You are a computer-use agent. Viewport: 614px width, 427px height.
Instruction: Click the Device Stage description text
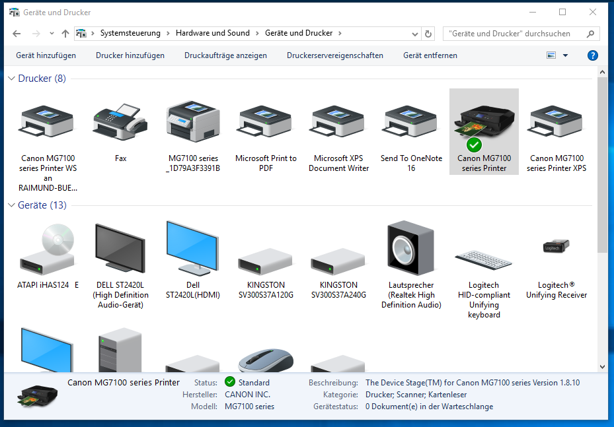click(473, 382)
